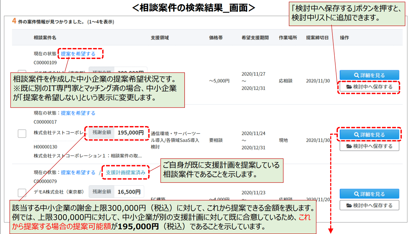Viewport: 409px width, 234px height.
Task: Save the C00000109 case to 検討中 list
Action: pyautogui.click(x=369, y=87)
